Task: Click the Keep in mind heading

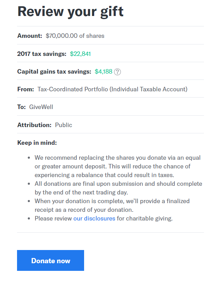Action: 37,143
